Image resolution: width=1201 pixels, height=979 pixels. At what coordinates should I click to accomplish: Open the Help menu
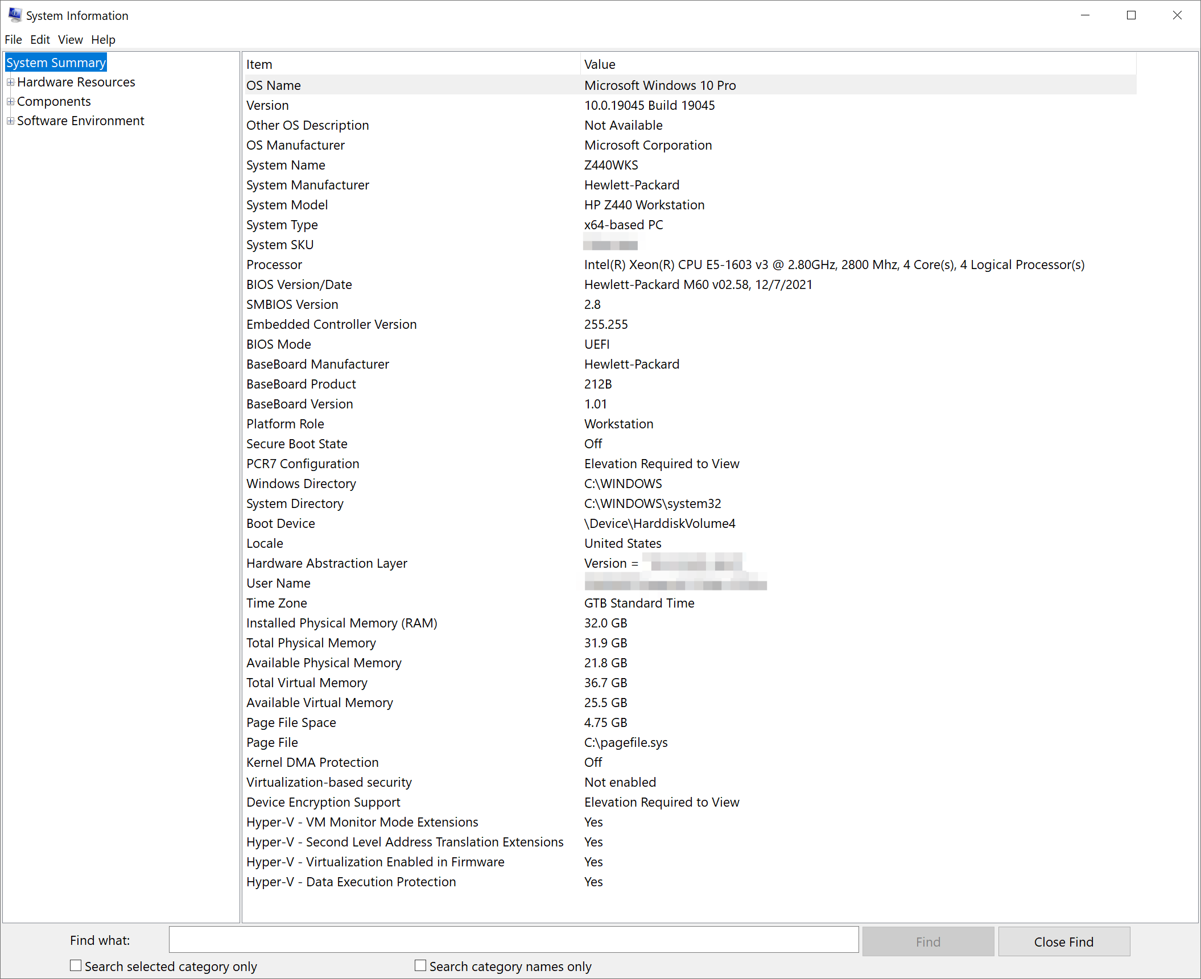pos(103,39)
